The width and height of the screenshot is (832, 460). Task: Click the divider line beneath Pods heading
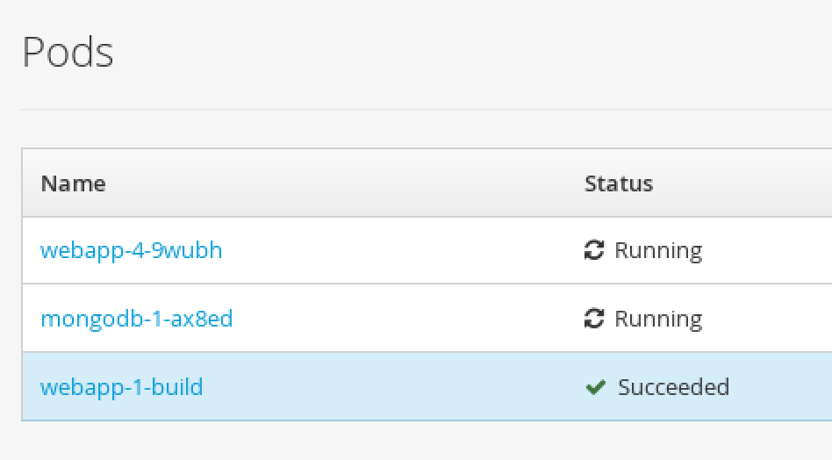coord(427,110)
